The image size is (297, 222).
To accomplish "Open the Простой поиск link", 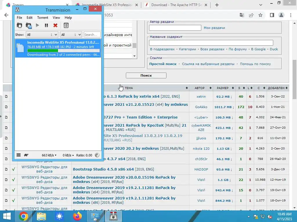I will pyautogui.click(x=163, y=64).
